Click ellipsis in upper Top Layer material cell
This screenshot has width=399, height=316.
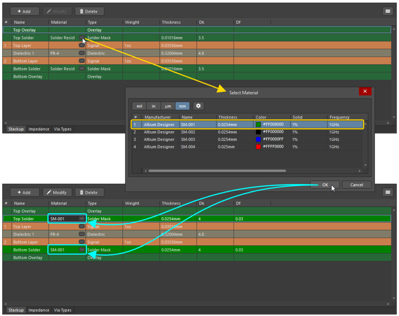pos(82,45)
